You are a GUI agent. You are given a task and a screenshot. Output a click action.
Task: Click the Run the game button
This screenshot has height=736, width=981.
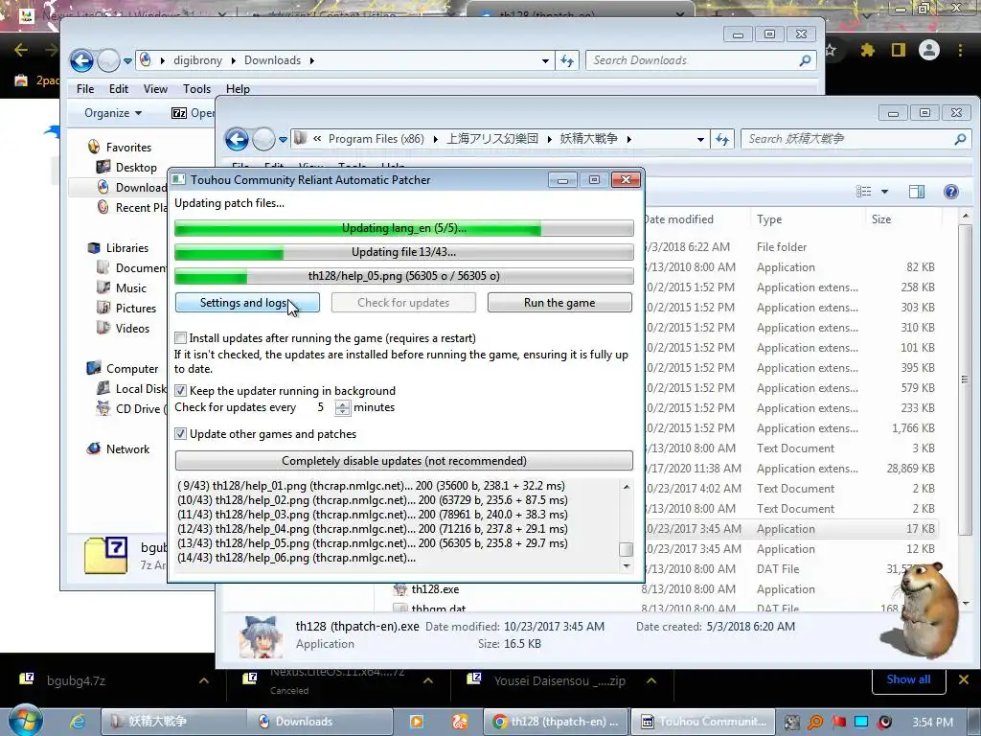pyautogui.click(x=559, y=303)
